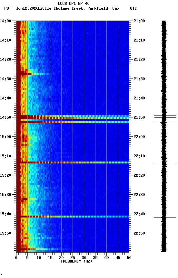Click the 14:40 PDT time label
Viewport: 178px width, 278px height.
[5, 98]
